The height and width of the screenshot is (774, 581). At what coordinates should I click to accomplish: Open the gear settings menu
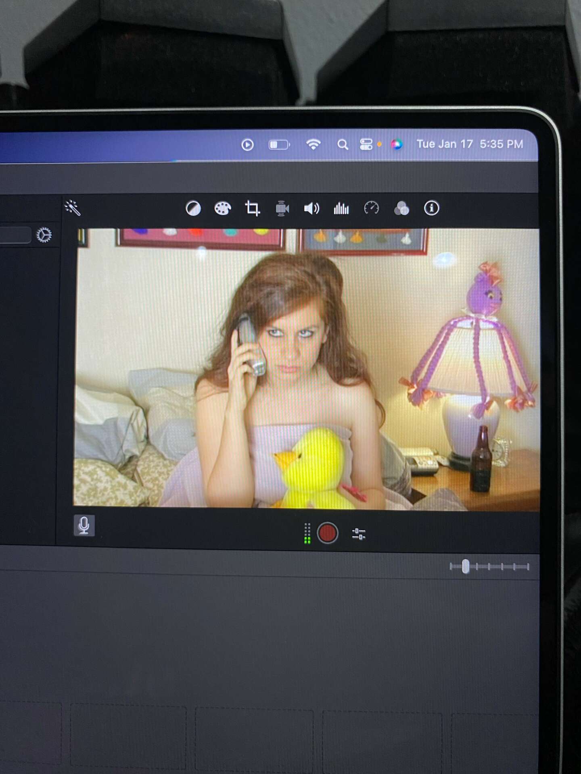click(x=44, y=235)
